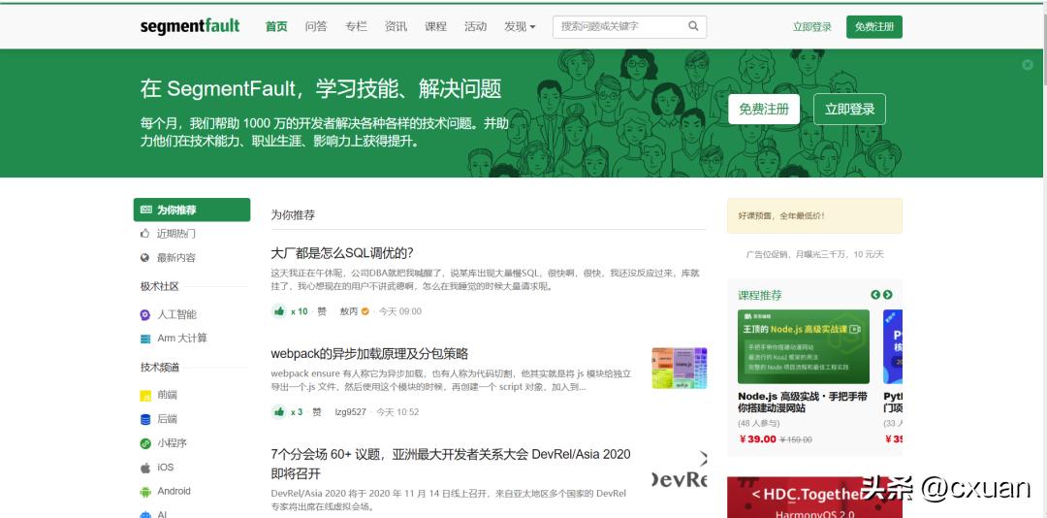Screen dimensions: 1047x518
Task: Click the Android robot icon
Action: pyautogui.click(x=144, y=491)
